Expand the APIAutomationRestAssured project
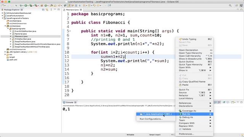This screenshot has width=244, height=137. click(3, 13)
